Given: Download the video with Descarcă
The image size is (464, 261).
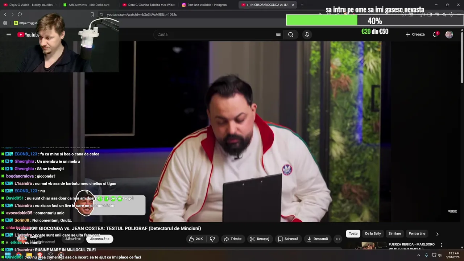Looking at the screenshot, I should tap(318, 239).
